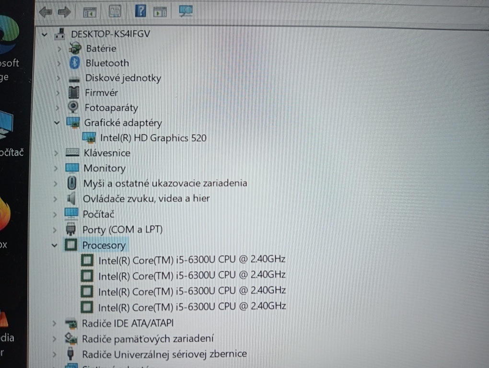Select the Intel(R) HD Graphics 520 adapter icon
This screenshot has width=489, height=368.
[x=88, y=138]
